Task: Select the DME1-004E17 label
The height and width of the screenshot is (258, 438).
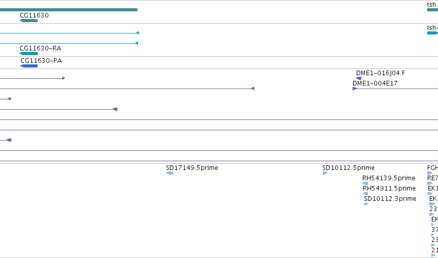Action: point(375,83)
